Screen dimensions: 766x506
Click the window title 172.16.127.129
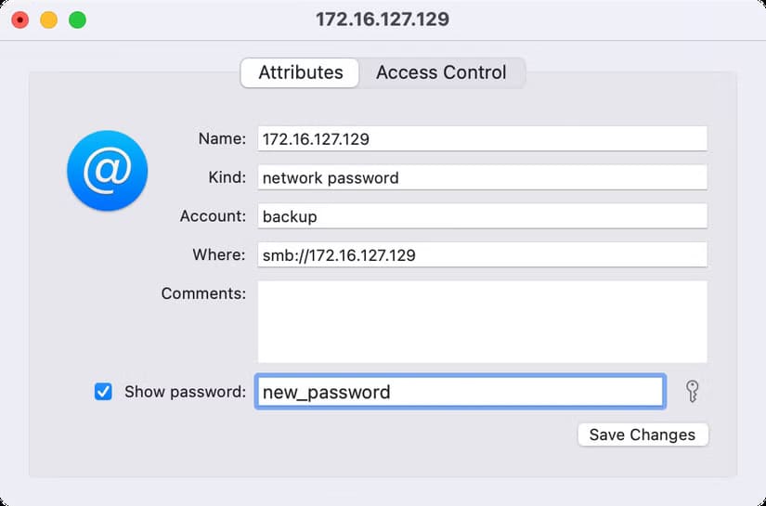point(383,19)
